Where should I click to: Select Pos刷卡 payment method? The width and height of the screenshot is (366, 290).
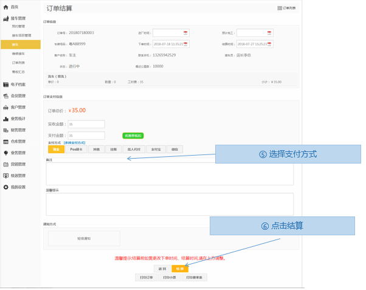76,149
